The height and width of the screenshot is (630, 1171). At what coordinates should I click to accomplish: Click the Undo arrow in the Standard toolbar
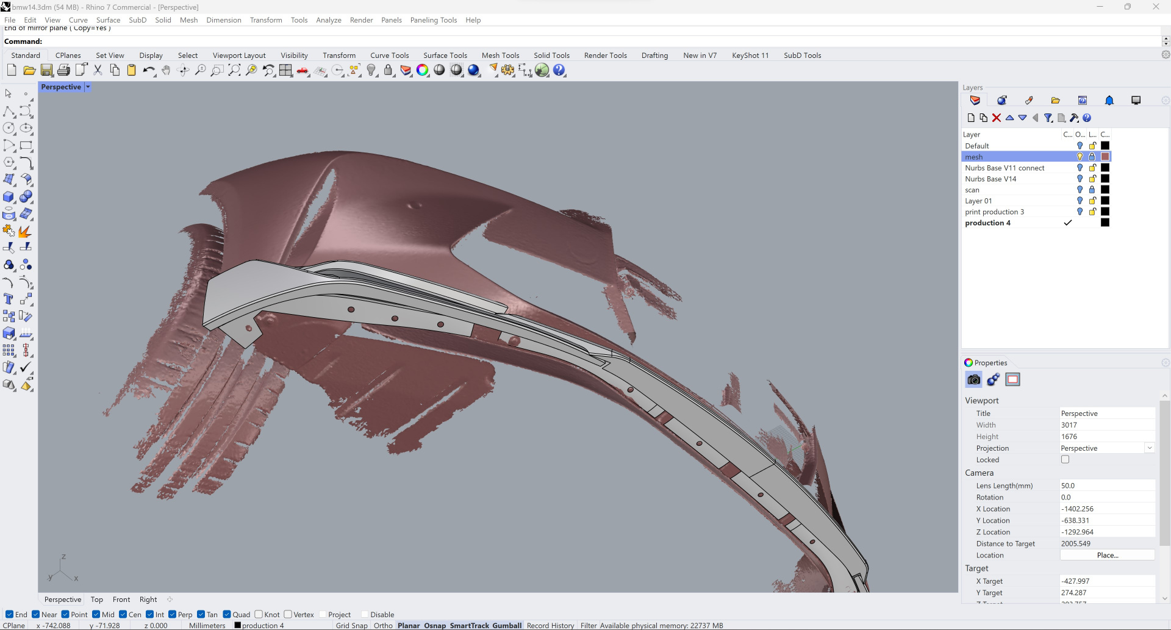click(148, 71)
